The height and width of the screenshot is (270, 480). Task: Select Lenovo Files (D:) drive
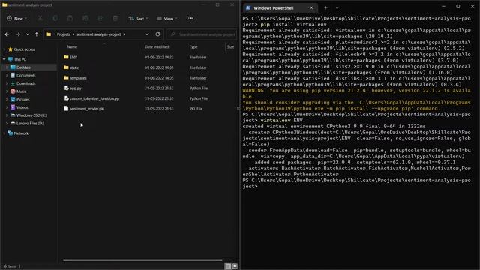coord(30,123)
